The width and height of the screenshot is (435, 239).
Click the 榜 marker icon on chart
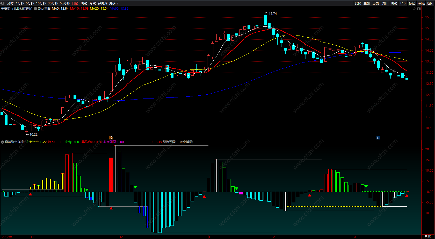(x=111, y=138)
